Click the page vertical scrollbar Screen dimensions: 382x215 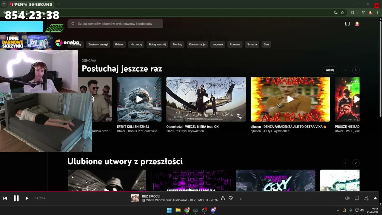pyautogui.click(x=380, y=69)
